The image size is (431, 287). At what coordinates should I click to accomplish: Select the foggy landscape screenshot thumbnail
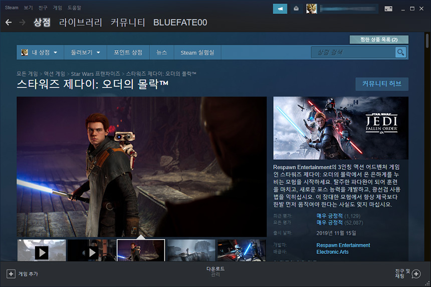[x=191, y=250]
